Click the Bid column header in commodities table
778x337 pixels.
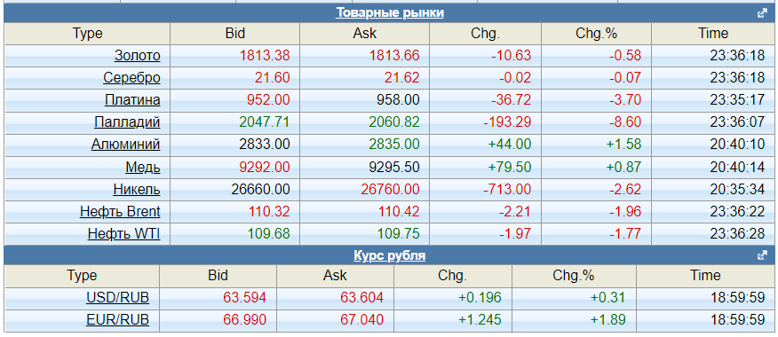[x=234, y=34]
